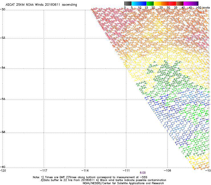Click the orange 25-30 knot color bar segment
This screenshot has width=211, height=185.
click(x=165, y=3)
